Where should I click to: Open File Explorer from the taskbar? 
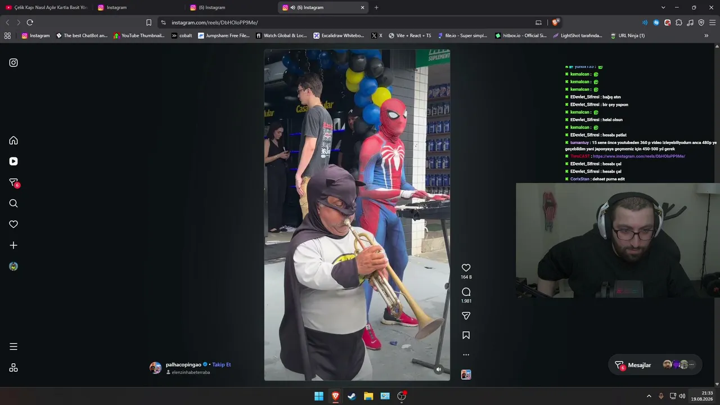pyautogui.click(x=368, y=396)
